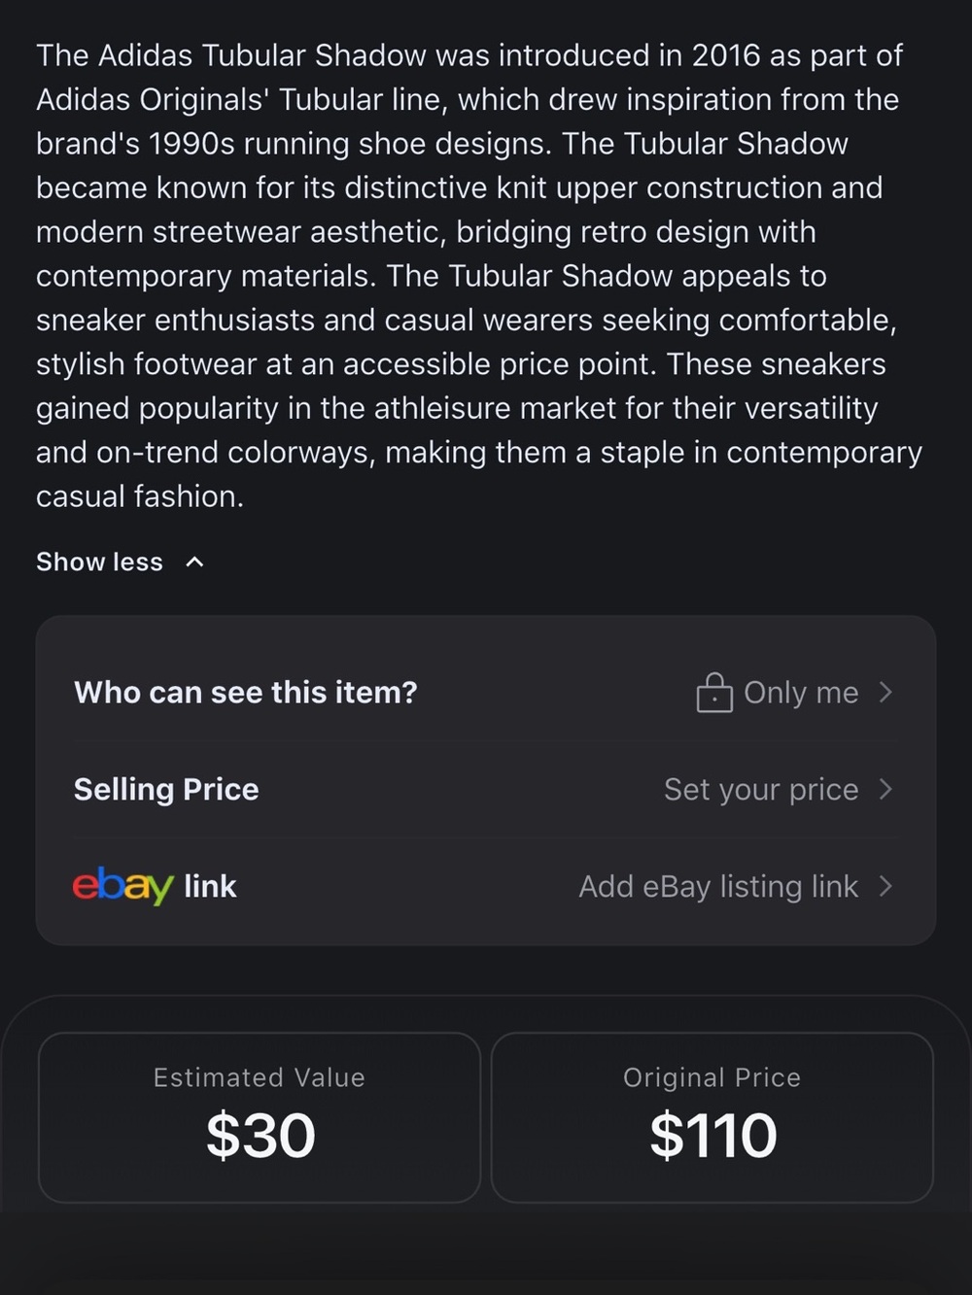
Task: Click the eBay logo
Action: (x=122, y=886)
